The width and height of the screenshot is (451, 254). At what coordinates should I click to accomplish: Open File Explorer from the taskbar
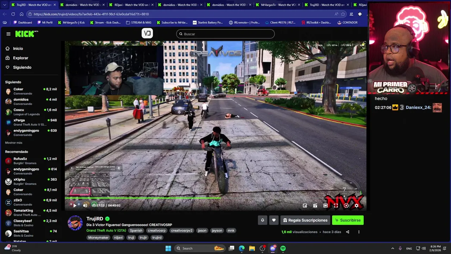tap(252, 248)
